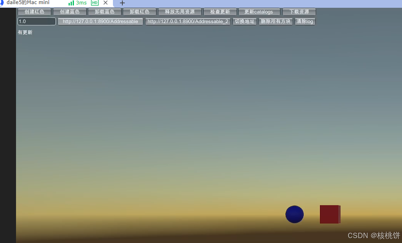The width and height of the screenshot is (402, 243).
Task: Click the blue sphere in scene
Action: click(x=294, y=214)
